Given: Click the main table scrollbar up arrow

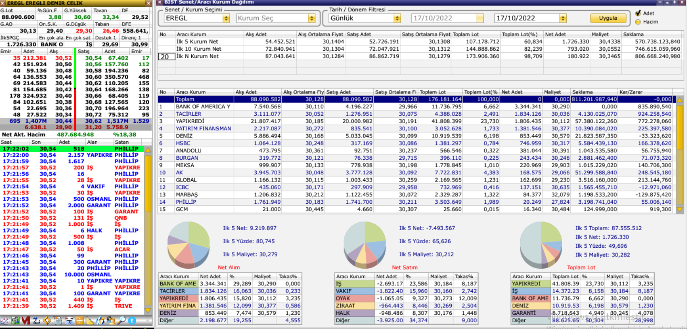Looking at the screenshot, I should tap(680, 100).
